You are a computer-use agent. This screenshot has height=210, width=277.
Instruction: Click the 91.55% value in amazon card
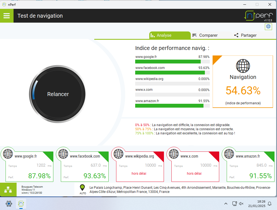click(261, 176)
